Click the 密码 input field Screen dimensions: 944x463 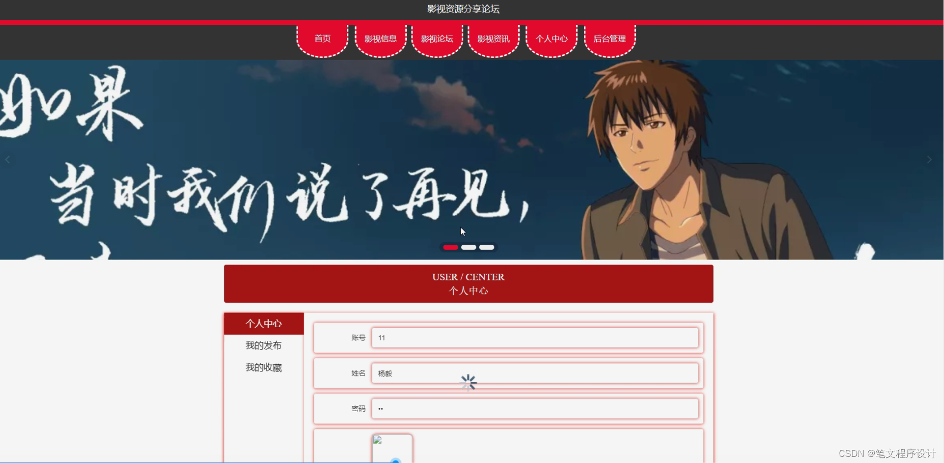535,409
